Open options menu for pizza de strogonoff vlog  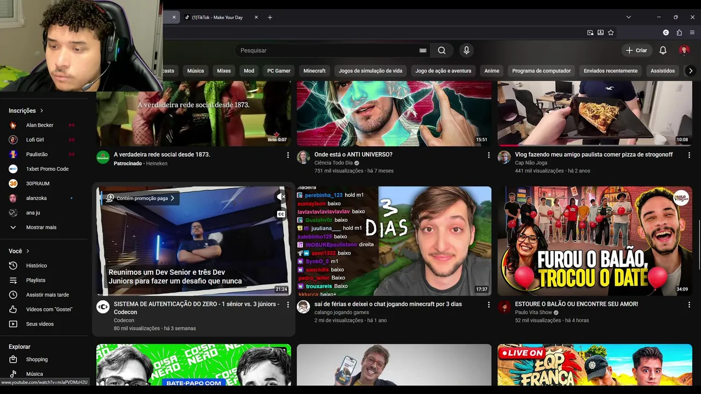click(689, 155)
